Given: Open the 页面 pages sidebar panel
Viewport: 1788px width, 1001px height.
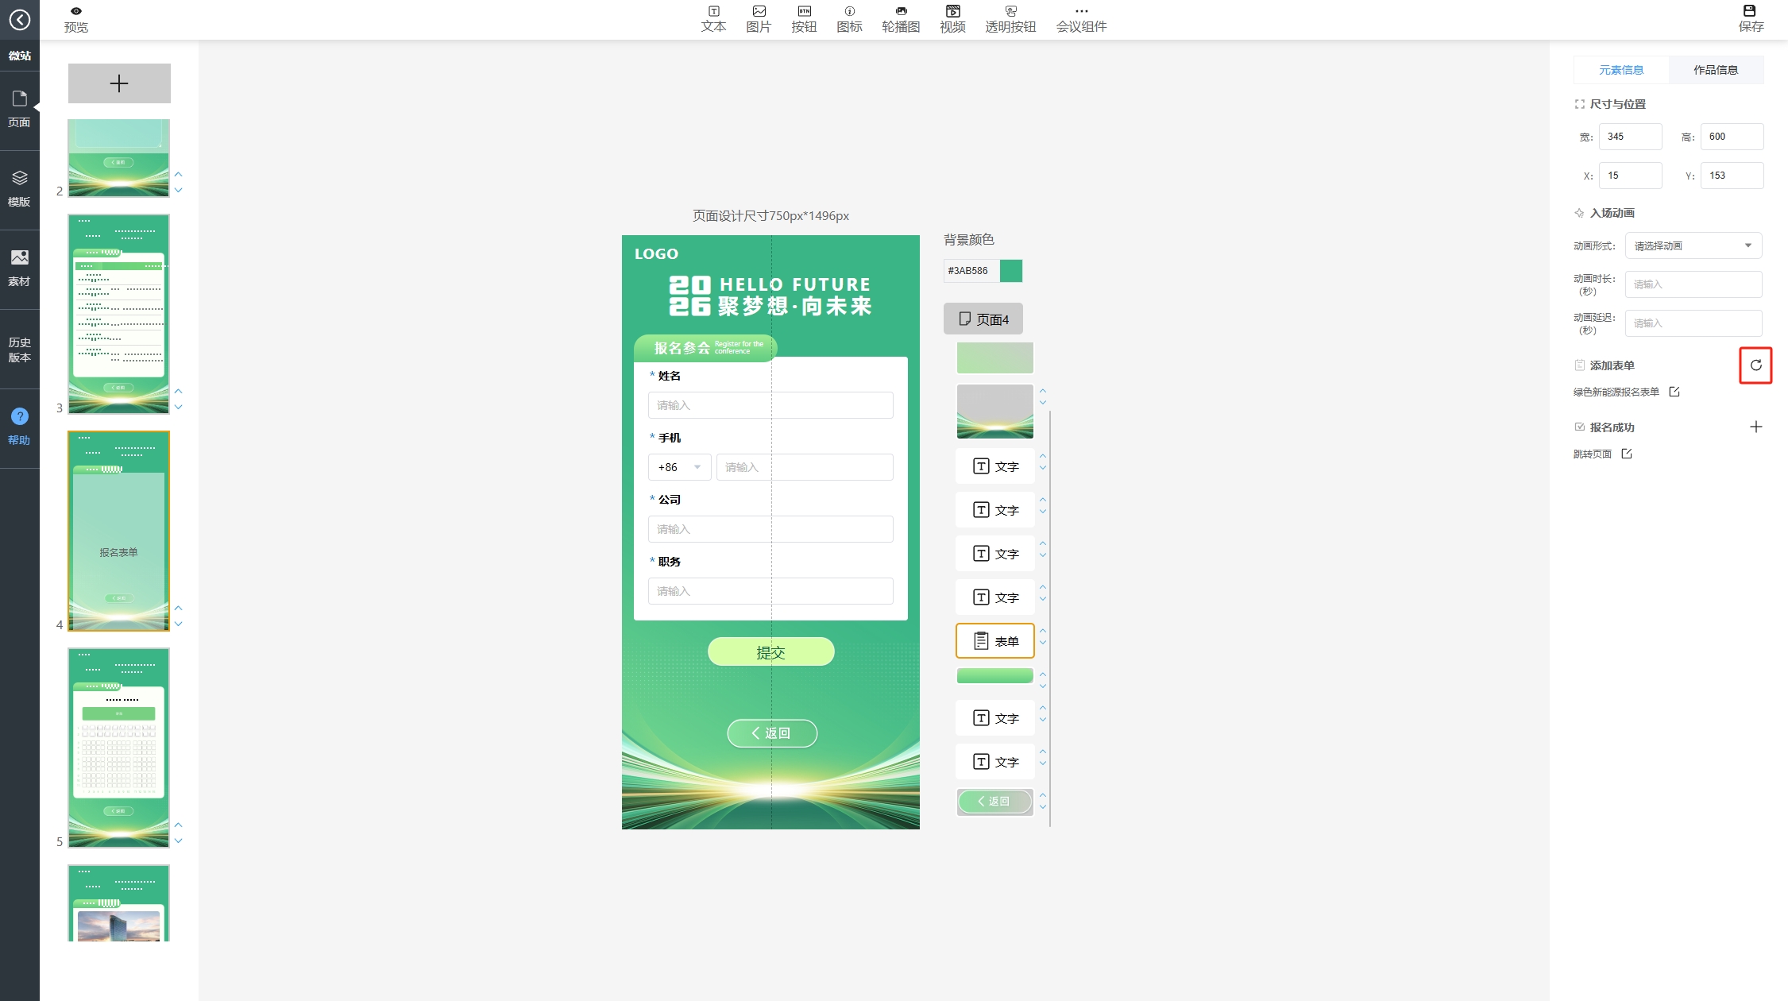Looking at the screenshot, I should (19, 110).
